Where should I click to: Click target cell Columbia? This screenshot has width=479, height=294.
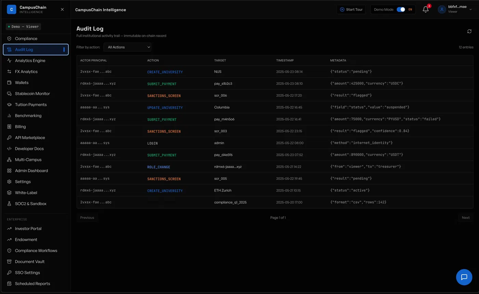point(222,107)
